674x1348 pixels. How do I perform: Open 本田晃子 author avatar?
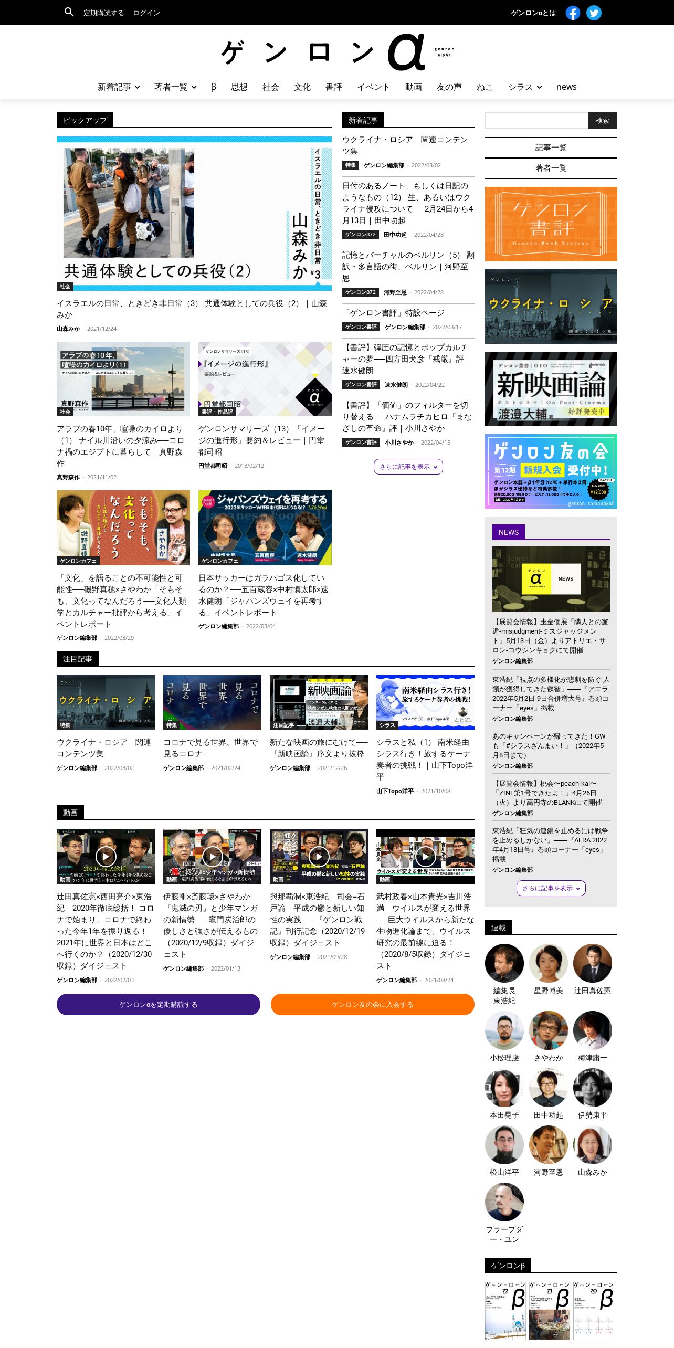coord(504,1088)
